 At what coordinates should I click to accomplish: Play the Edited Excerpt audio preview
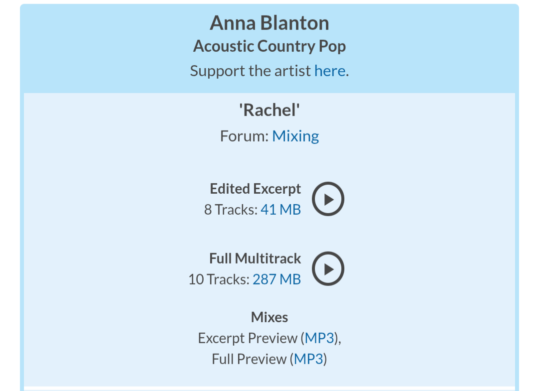328,199
